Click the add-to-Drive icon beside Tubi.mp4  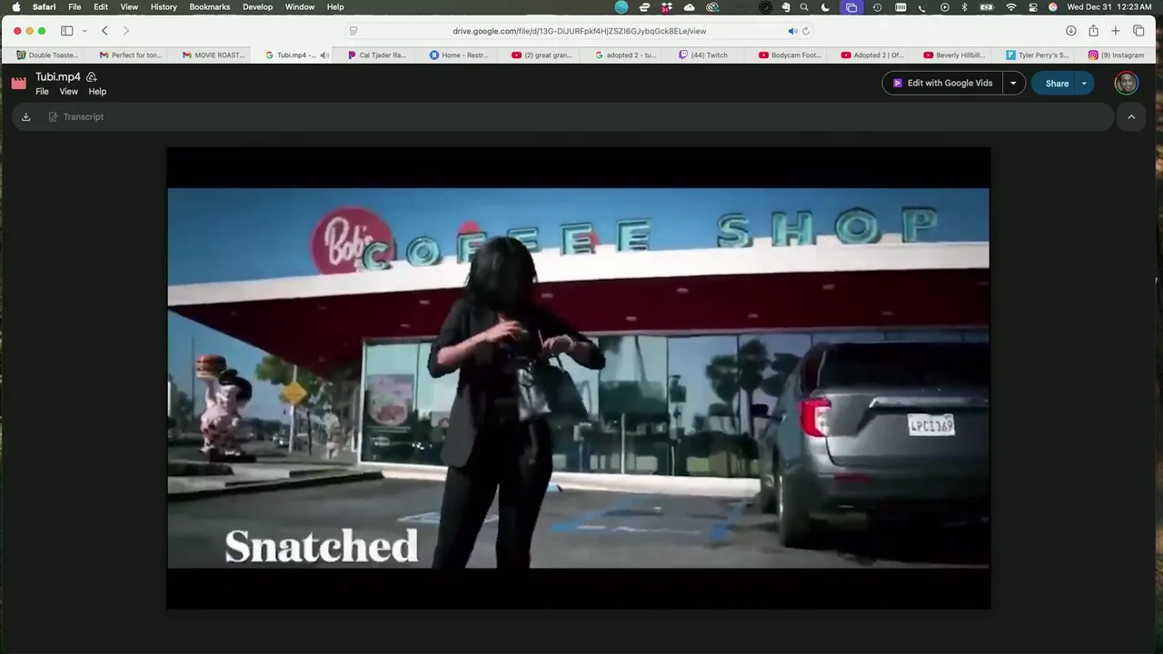(x=91, y=77)
